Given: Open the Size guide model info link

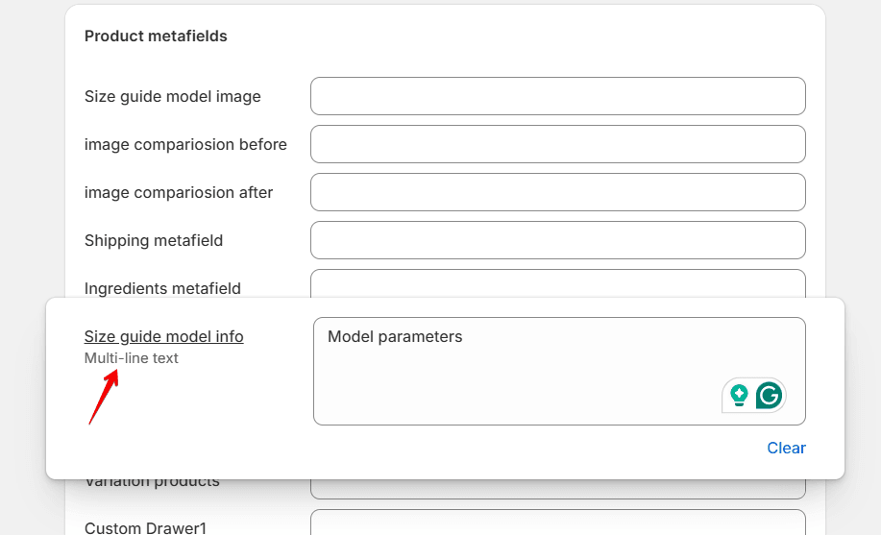Looking at the screenshot, I should [164, 336].
